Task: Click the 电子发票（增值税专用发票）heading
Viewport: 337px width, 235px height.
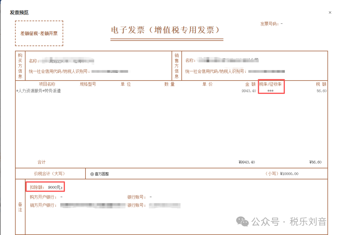Action: [165, 30]
